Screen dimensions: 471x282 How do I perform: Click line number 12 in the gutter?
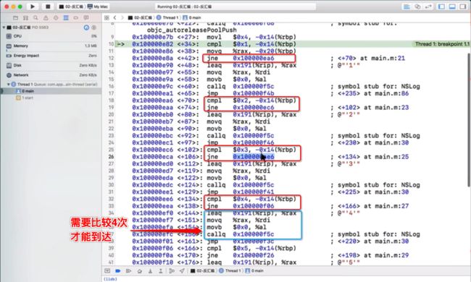111,58
